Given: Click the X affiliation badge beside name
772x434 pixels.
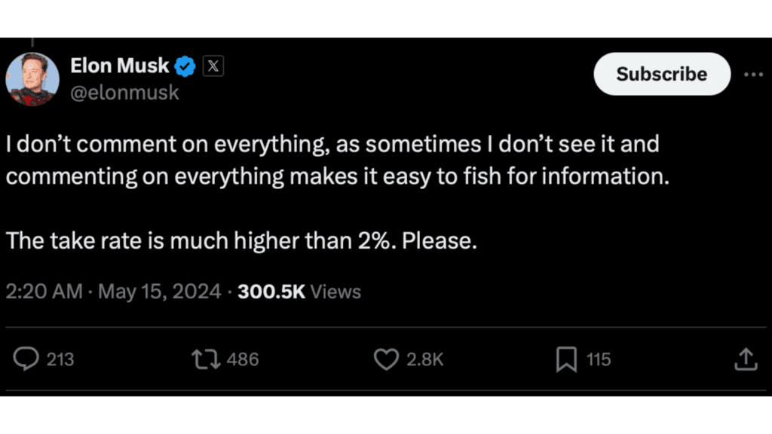Looking at the screenshot, I should tap(213, 67).
